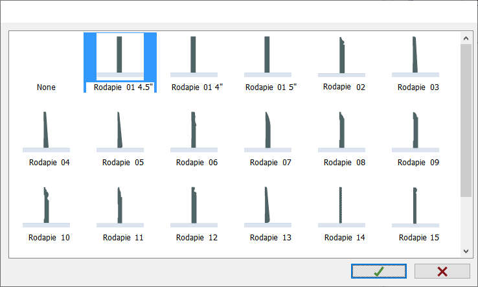Select the None baseboard option
Image resolution: width=478 pixels, height=287 pixels.
point(46,87)
